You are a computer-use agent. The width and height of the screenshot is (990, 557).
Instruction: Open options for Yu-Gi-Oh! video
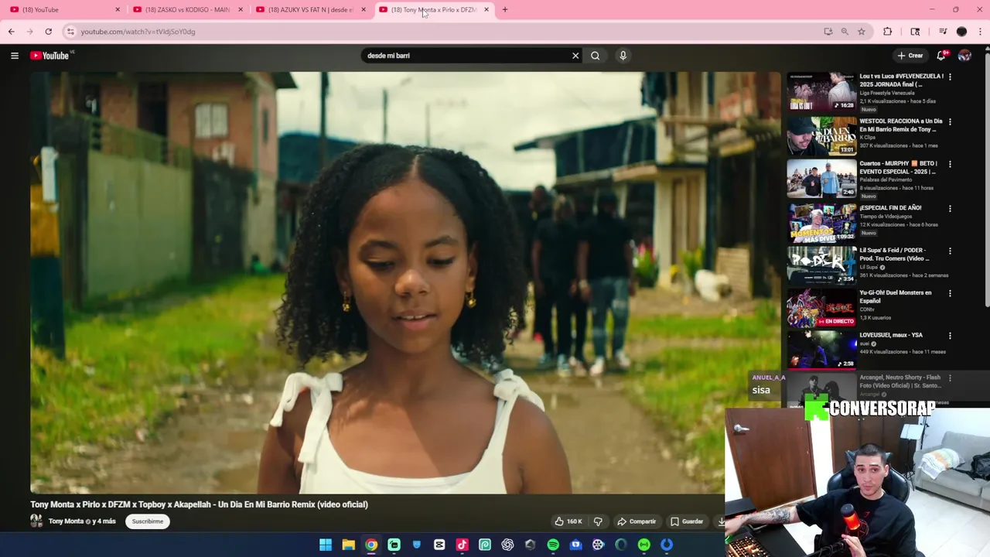pyautogui.click(x=950, y=293)
